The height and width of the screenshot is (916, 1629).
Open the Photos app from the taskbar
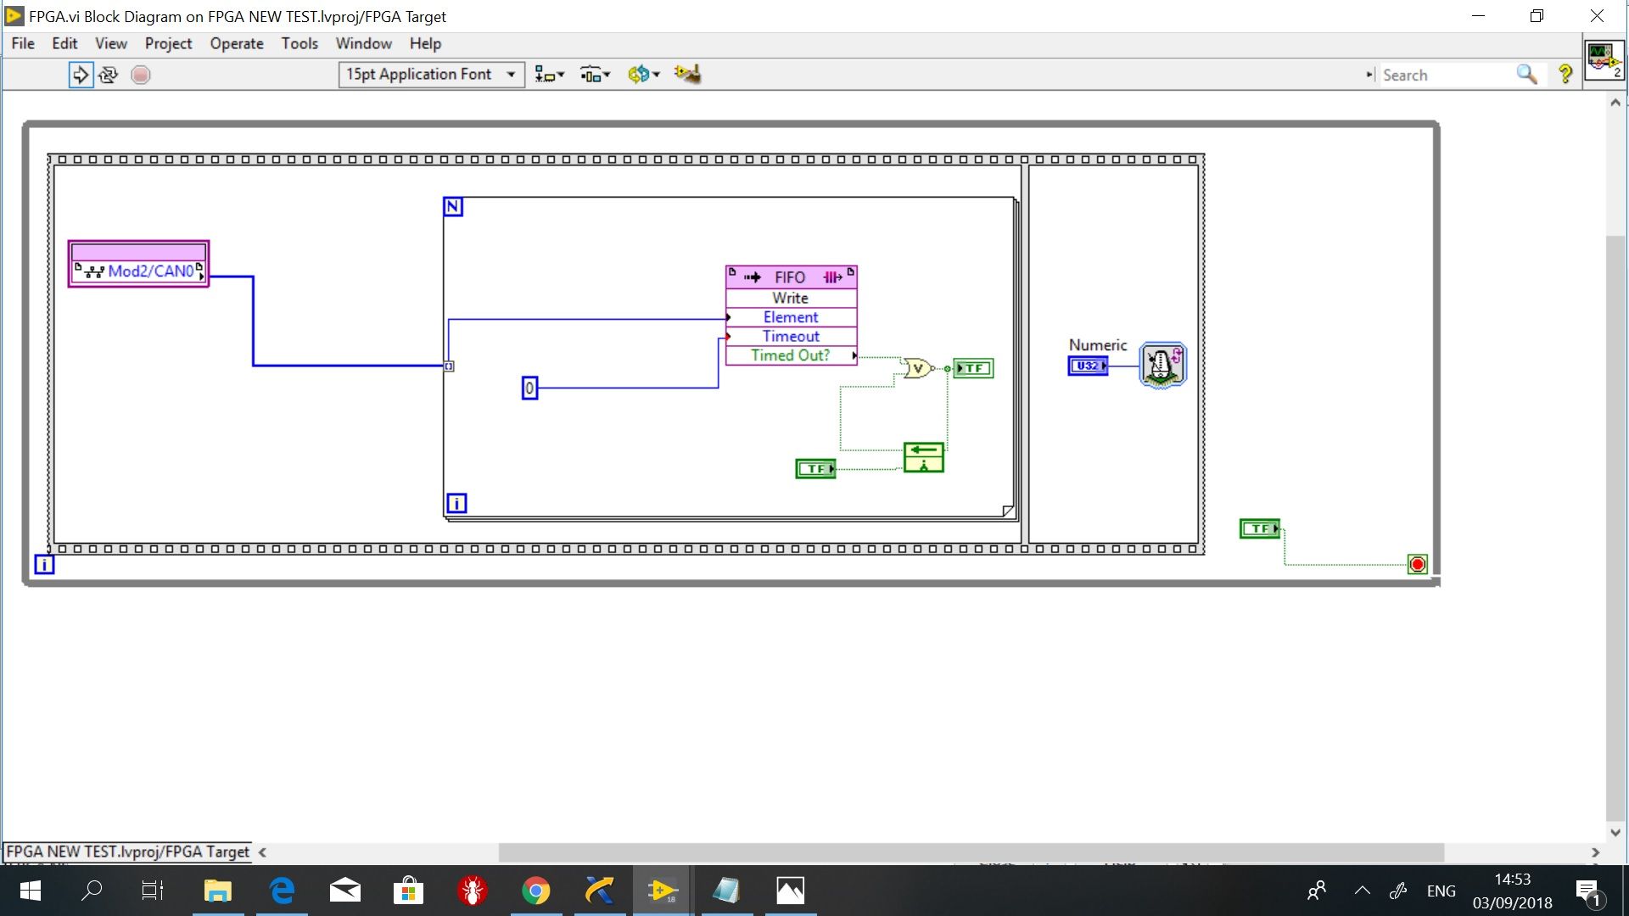point(790,891)
